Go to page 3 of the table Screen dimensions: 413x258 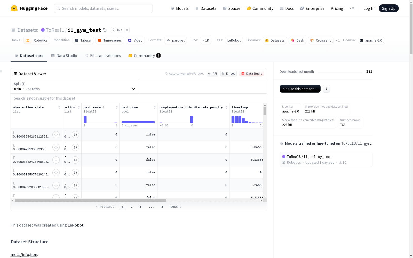pos(141,207)
